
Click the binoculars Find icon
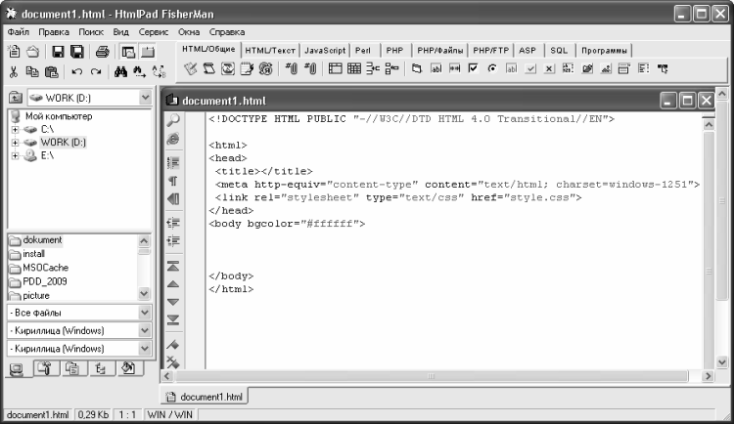pyautogui.click(x=120, y=71)
